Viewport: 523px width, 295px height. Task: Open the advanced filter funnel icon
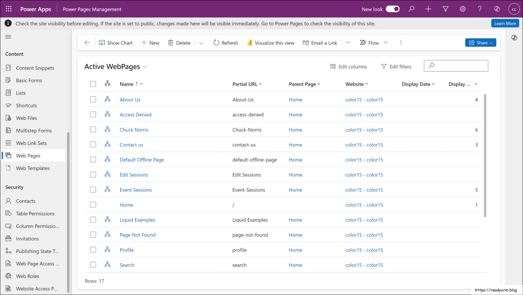[x=445, y=9]
